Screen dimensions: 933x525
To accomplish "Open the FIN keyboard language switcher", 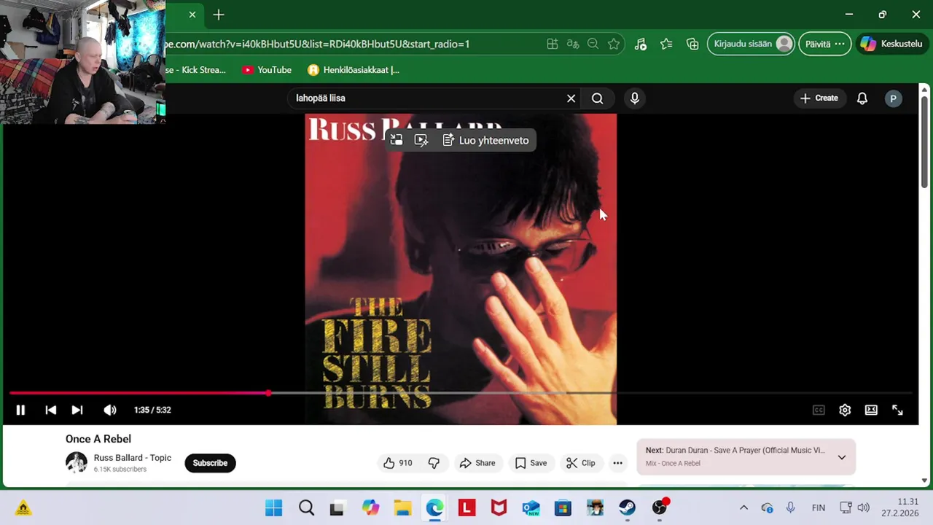I will click(819, 507).
